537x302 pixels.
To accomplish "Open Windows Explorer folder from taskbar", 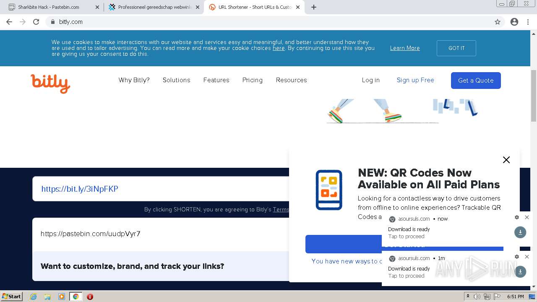I will point(47,297).
